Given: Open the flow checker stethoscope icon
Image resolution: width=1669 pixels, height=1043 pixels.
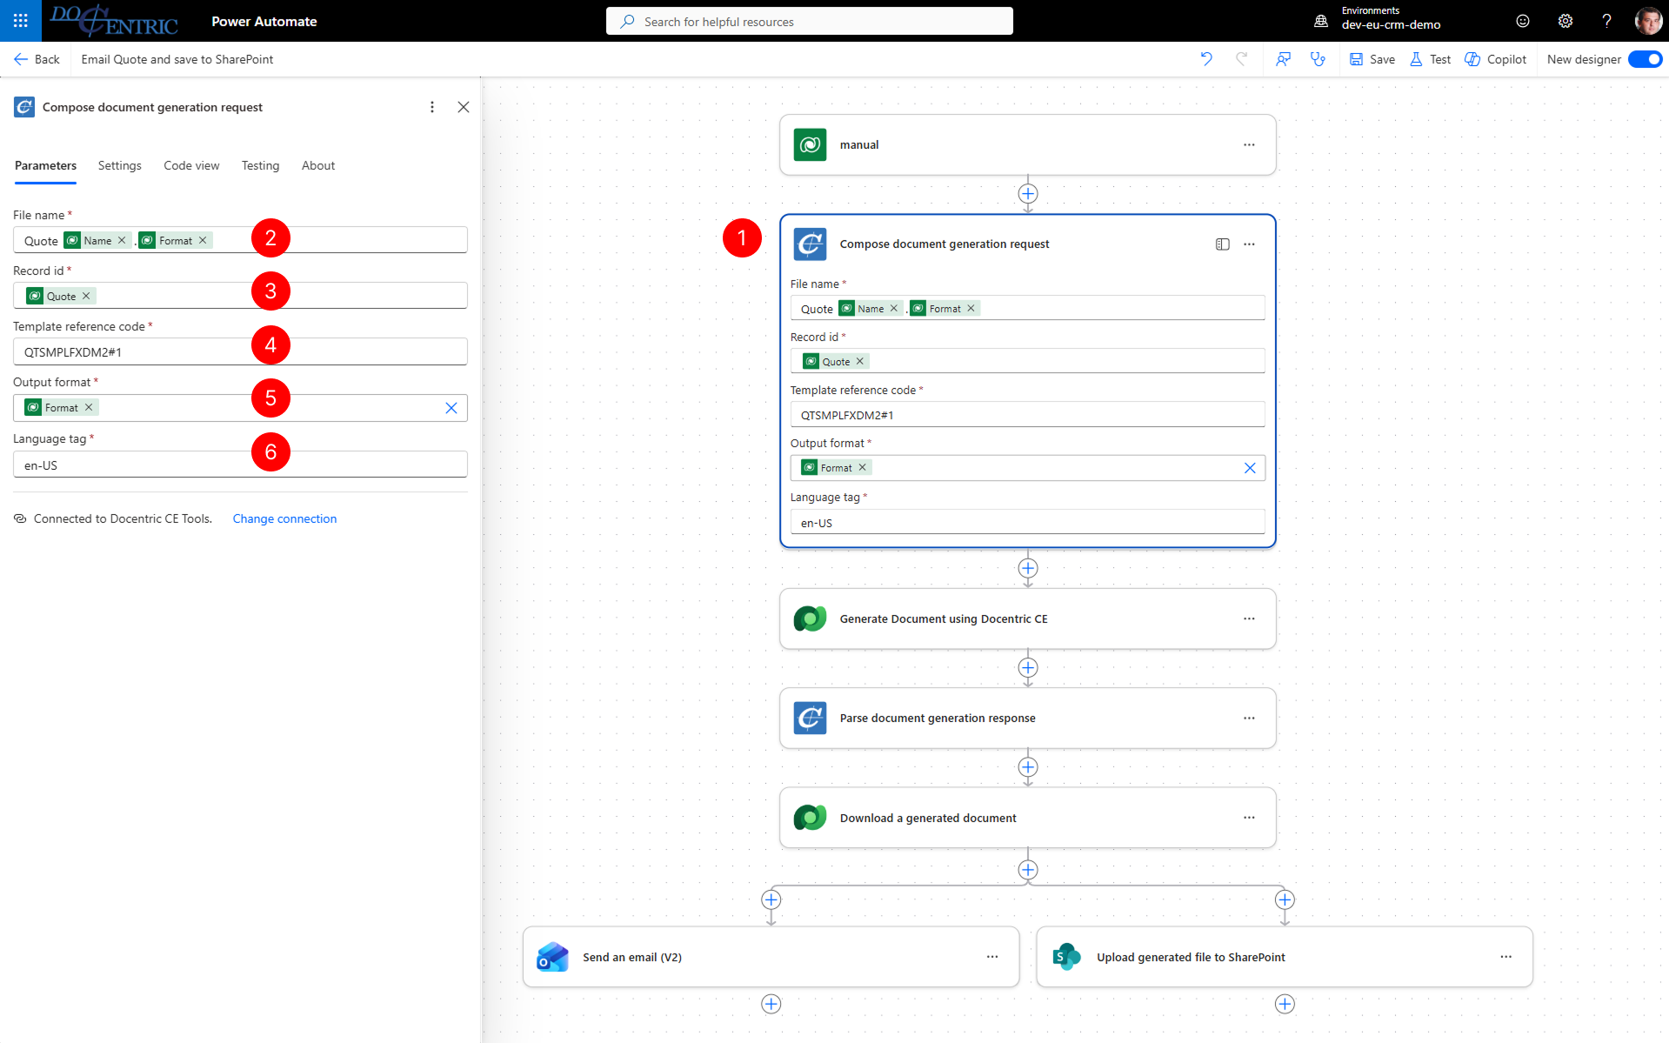Looking at the screenshot, I should (1318, 59).
